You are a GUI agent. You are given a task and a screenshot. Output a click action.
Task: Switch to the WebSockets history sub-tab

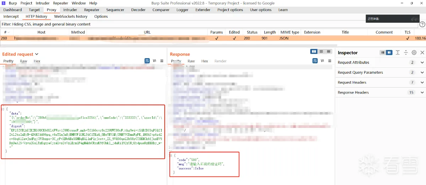click(71, 16)
